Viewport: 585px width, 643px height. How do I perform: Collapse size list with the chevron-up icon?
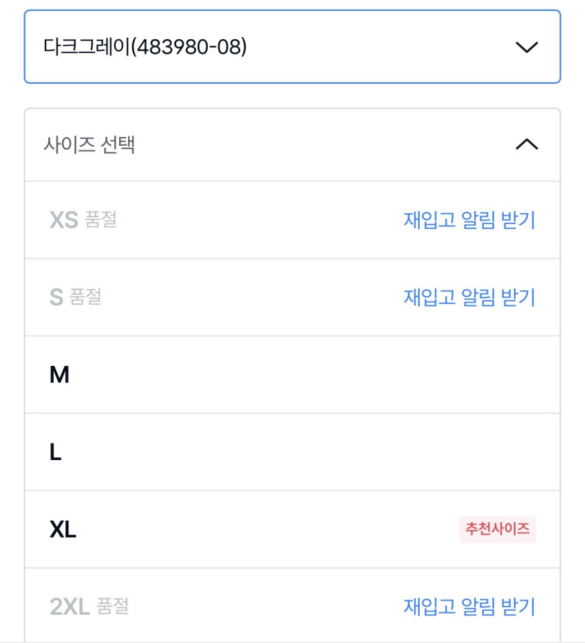526,144
